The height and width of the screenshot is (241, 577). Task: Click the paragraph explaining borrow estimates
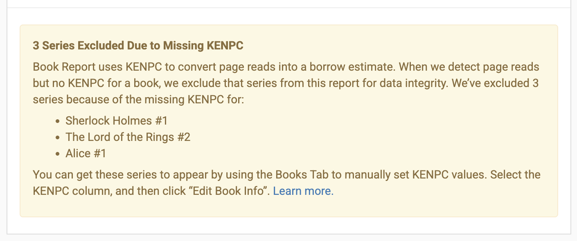286,83
